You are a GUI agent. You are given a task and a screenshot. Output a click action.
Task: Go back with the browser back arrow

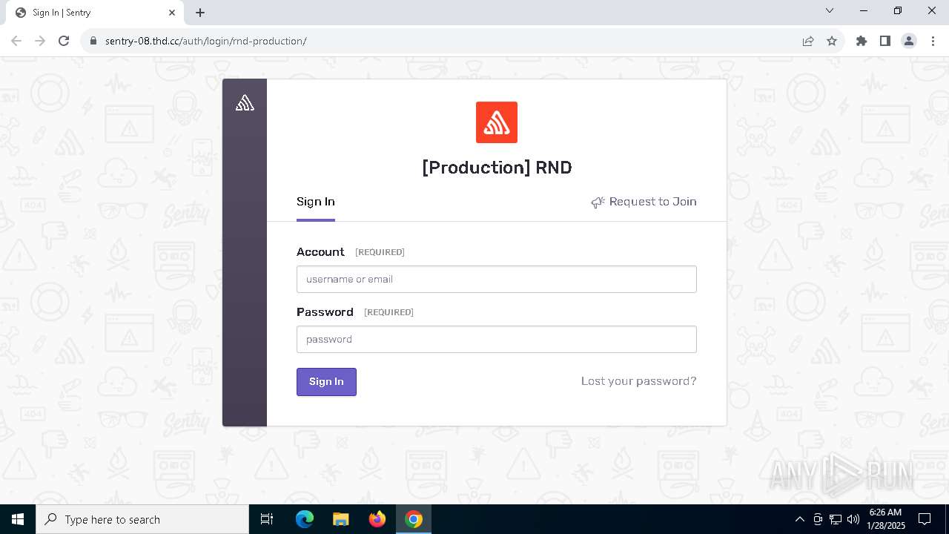pyautogui.click(x=16, y=41)
